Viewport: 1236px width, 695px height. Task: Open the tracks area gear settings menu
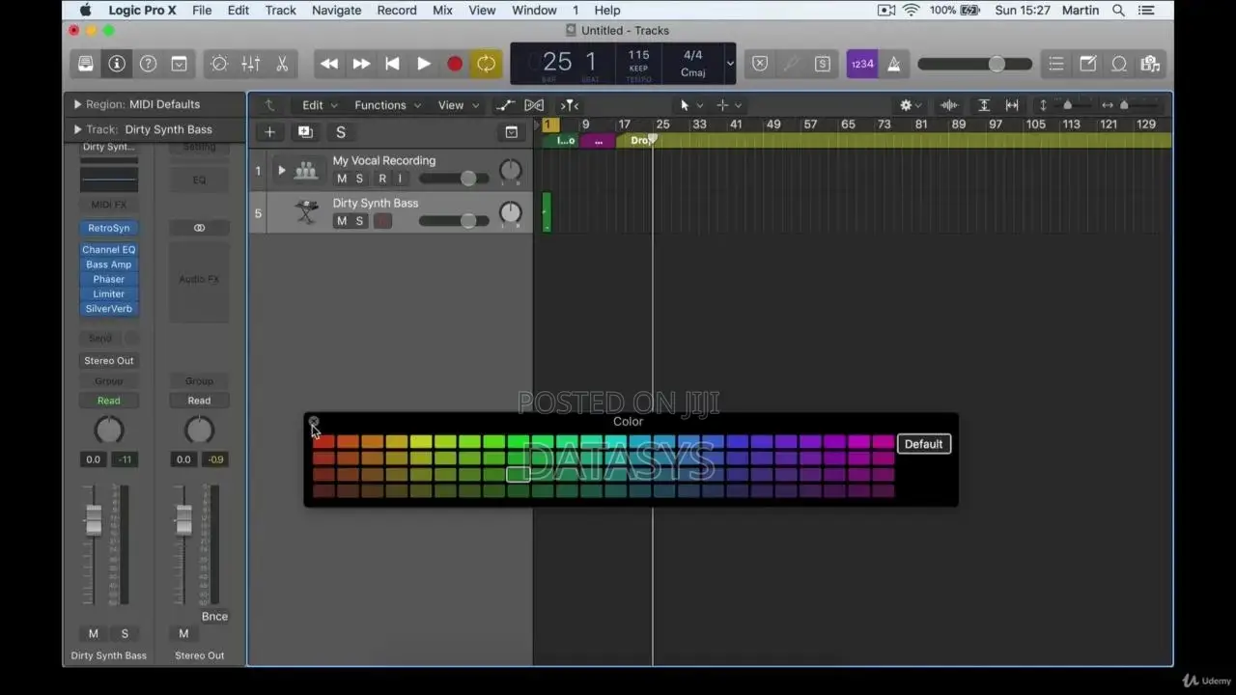coord(911,105)
